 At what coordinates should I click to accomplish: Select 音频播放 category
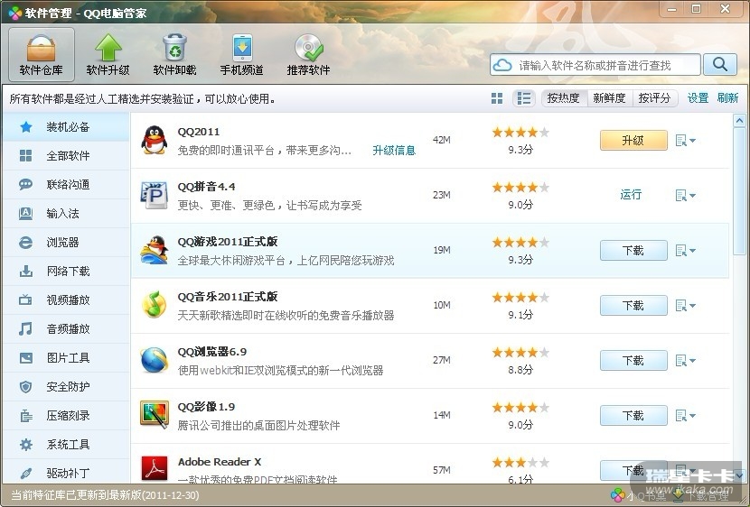(66, 329)
